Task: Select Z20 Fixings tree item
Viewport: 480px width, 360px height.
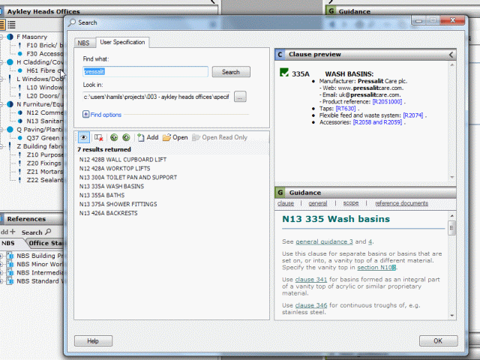Action: click(43, 163)
